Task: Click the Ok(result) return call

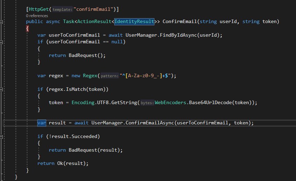Action: pos(71,164)
